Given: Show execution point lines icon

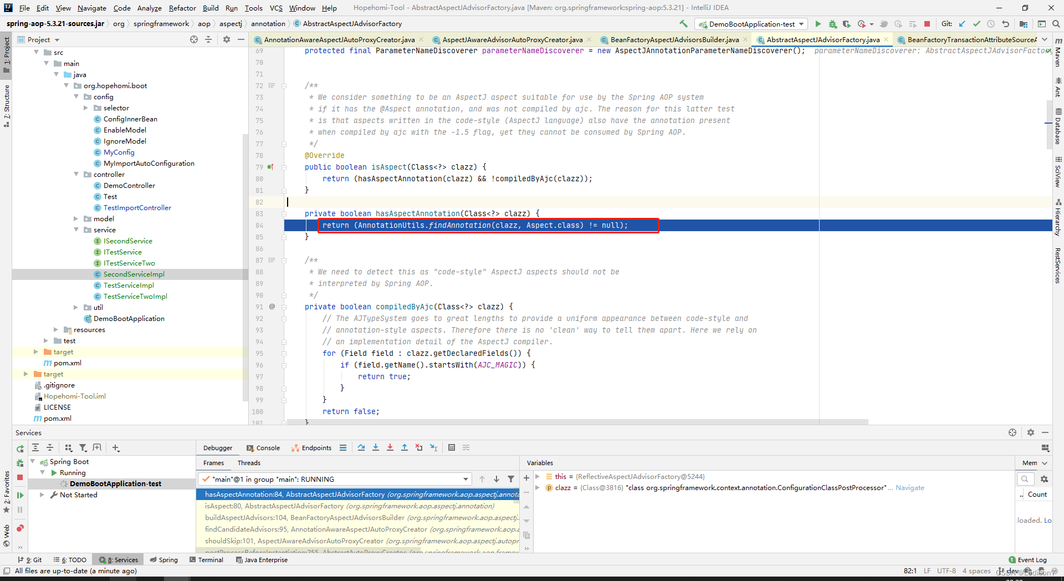Looking at the screenshot, I should tap(343, 447).
